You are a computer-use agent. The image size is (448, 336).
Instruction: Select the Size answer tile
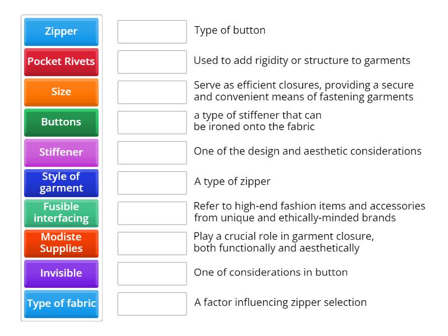[61, 92]
